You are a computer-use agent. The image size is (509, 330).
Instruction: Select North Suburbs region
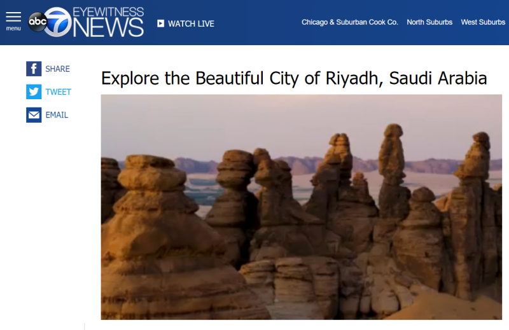429,22
